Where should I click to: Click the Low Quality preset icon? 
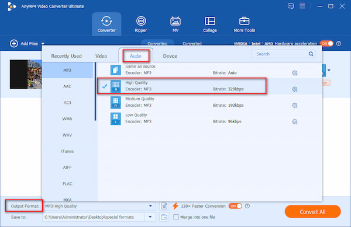(115, 118)
